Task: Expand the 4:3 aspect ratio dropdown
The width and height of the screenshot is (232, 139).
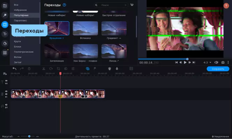Action: (x=207, y=63)
